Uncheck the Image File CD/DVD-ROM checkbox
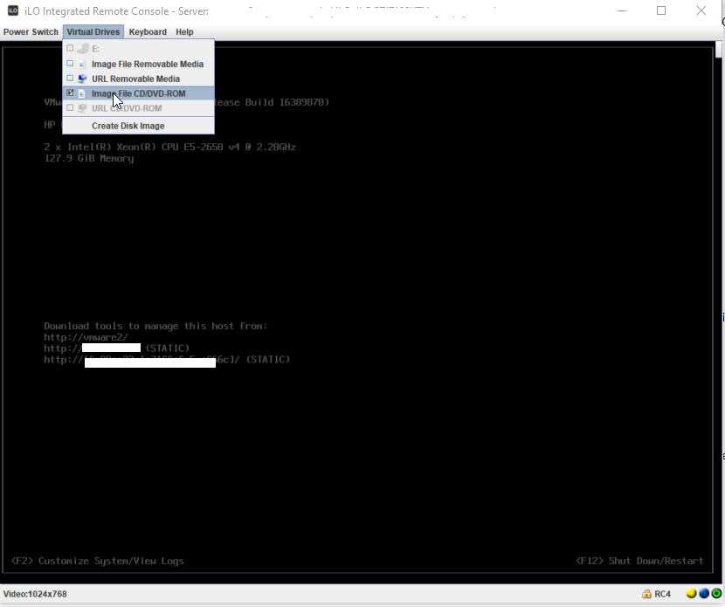The image size is (725, 607). (x=70, y=93)
